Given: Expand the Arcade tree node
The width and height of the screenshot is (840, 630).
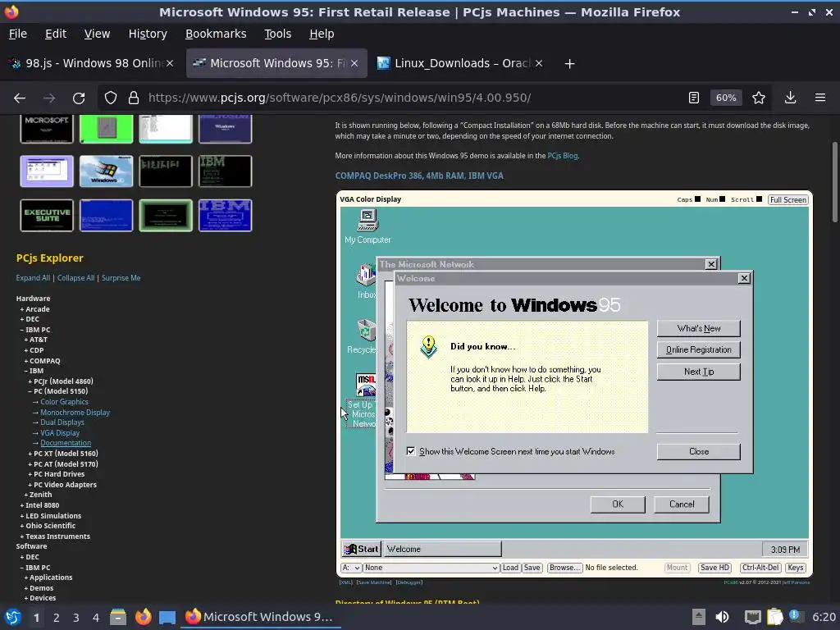Looking at the screenshot, I should pyautogui.click(x=34, y=309).
